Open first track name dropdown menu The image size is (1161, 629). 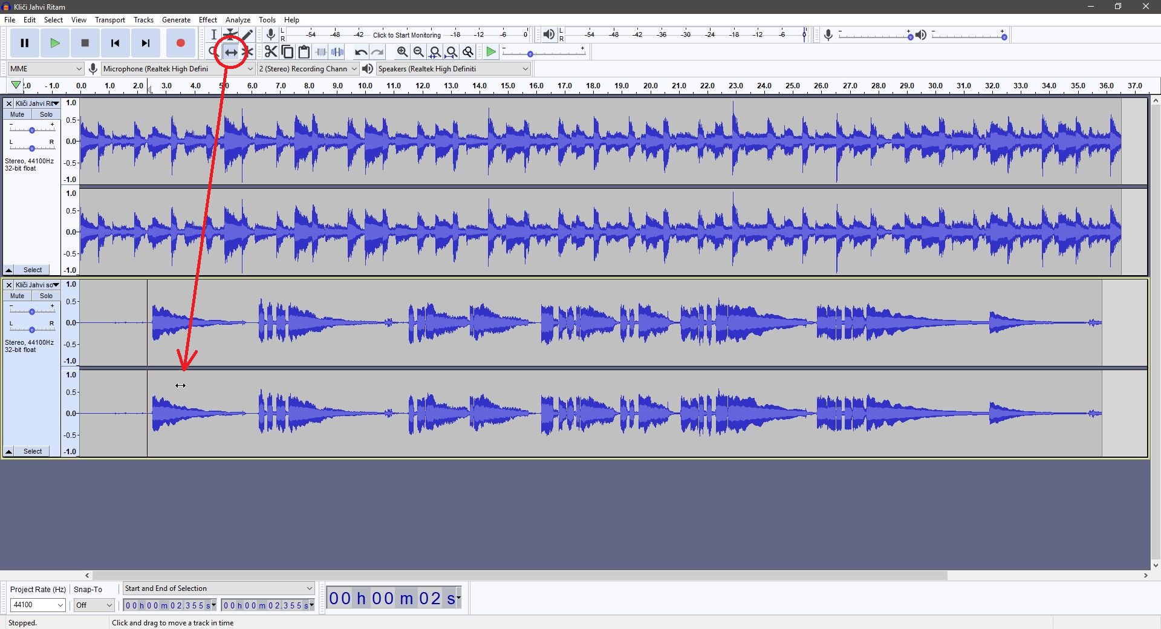point(37,103)
